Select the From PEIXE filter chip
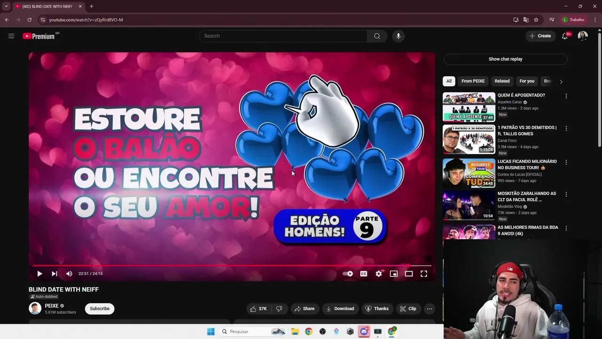The width and height of the screenshot is (602, 339). point(473,81)
